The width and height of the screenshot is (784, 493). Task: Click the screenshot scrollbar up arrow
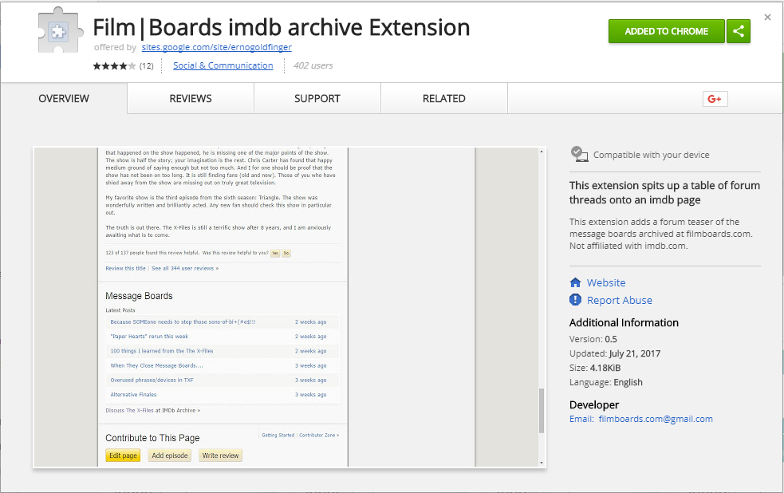541,151
